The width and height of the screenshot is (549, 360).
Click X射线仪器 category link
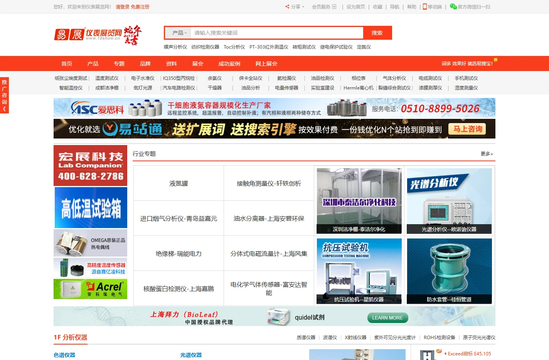[355, 337]
